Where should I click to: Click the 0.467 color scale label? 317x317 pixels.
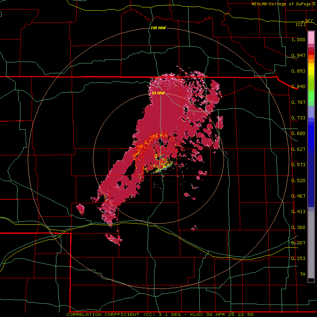[x=298, y=196]
